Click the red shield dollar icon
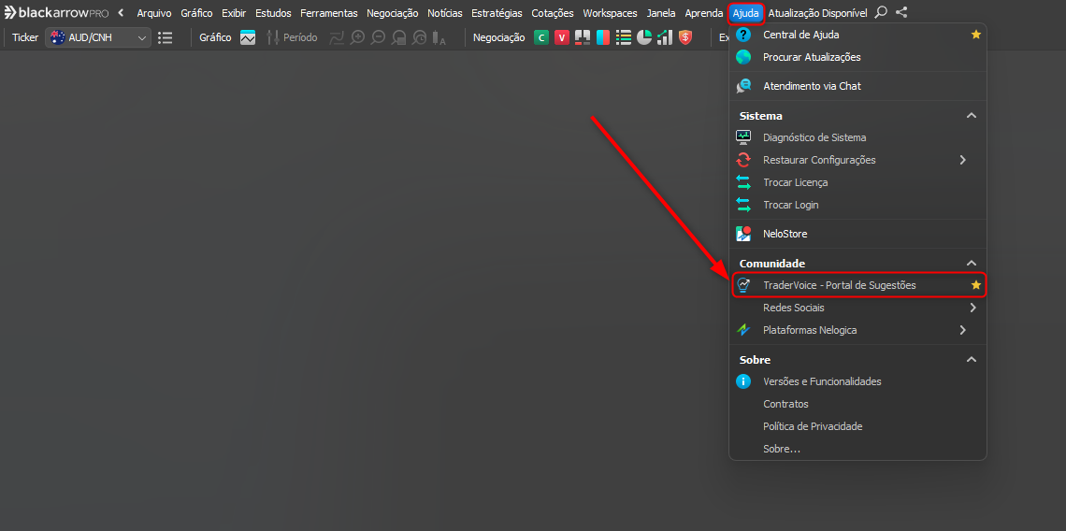Image resolution: width=1066 pixels, height=531 pixels. click(685, 38)
